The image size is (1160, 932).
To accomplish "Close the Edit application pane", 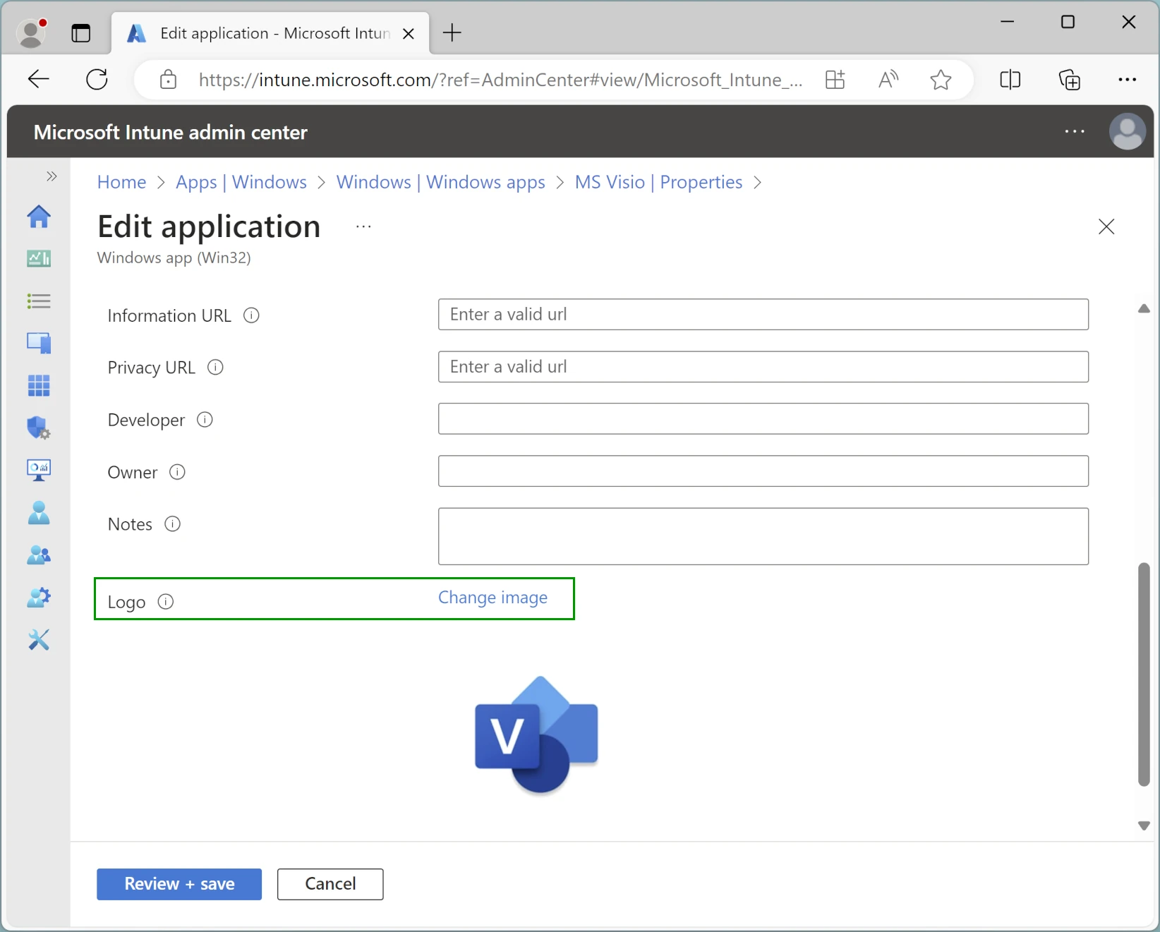I will pyautogui.click(x=1106, y=226).
